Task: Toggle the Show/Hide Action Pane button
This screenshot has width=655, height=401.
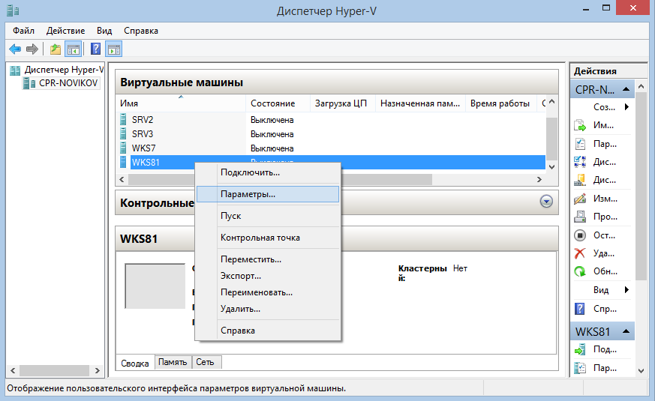Action: [114, 49]
